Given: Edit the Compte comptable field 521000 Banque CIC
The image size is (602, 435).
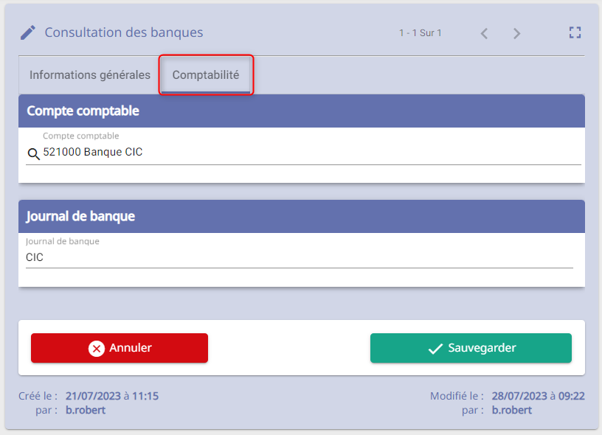Looking at the screenshot, I should pyautogui.click(x=303, y=153).
